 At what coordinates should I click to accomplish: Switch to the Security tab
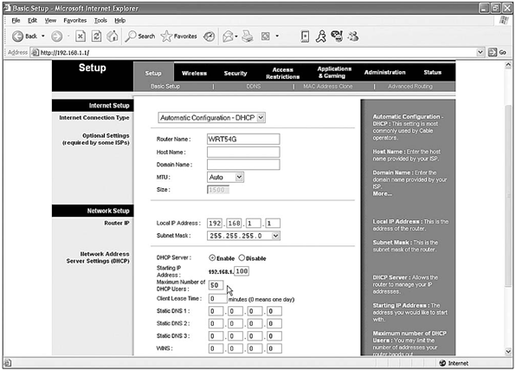[x=235, y=73]
